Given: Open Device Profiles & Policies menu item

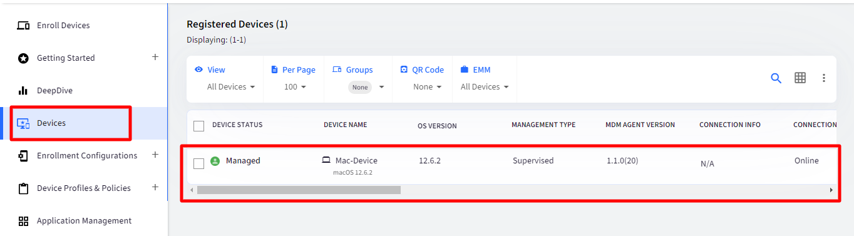Looking at the screenshot, I should [x=84, y=188].
